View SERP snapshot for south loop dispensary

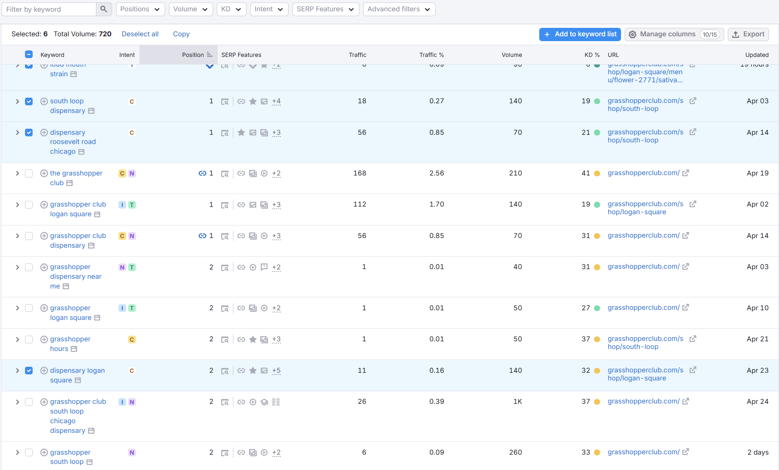pos(225,102)
